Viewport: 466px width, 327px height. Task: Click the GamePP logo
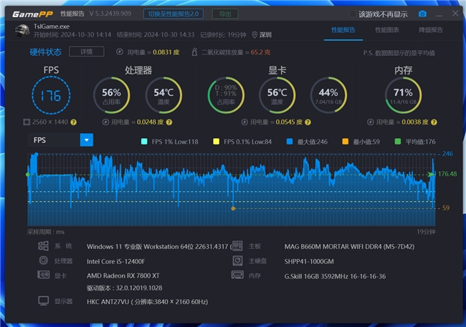pos(33,14)
